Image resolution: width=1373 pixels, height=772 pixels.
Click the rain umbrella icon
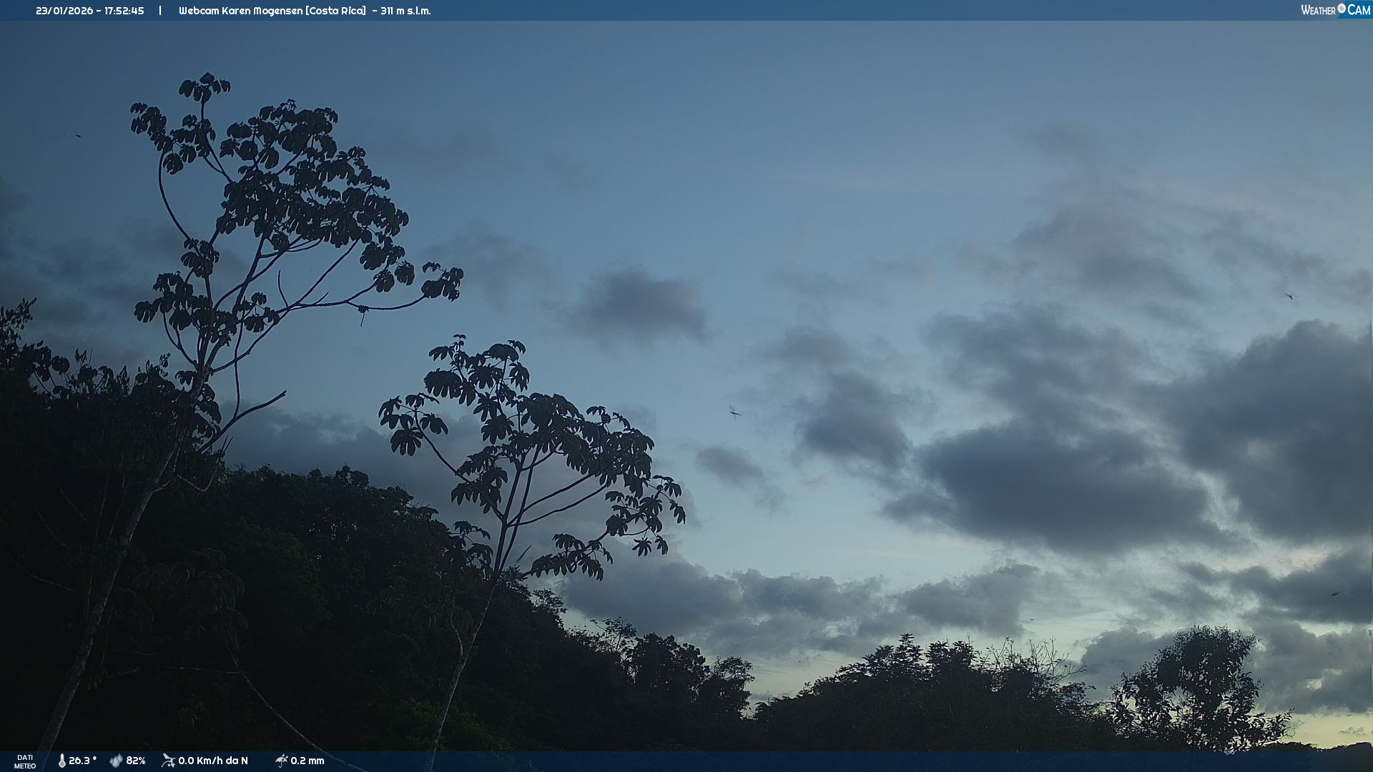pyautogui.click(x=281, y=761)
